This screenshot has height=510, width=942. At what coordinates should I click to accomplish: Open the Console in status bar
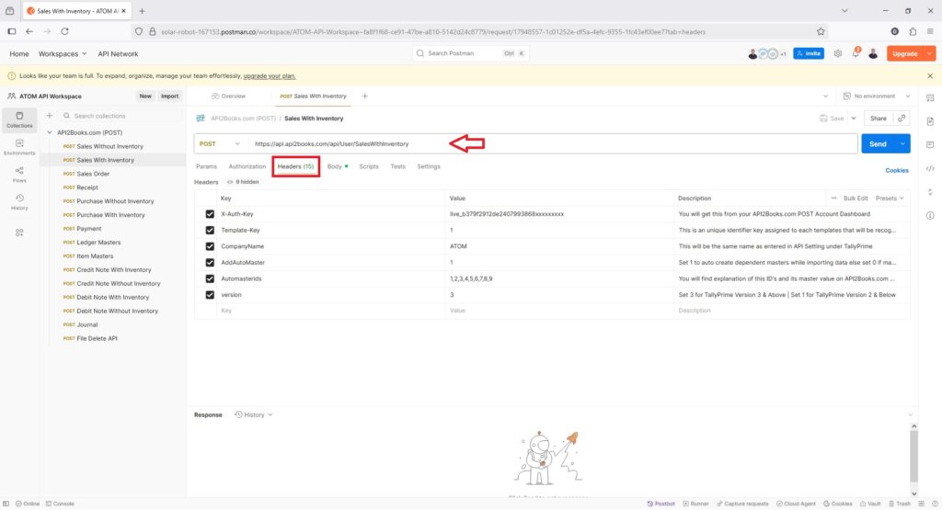pyautogui.click(x=60, y=504)
